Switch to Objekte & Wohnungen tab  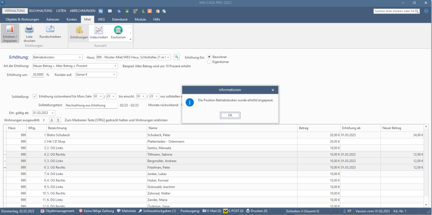coord(22,19)
